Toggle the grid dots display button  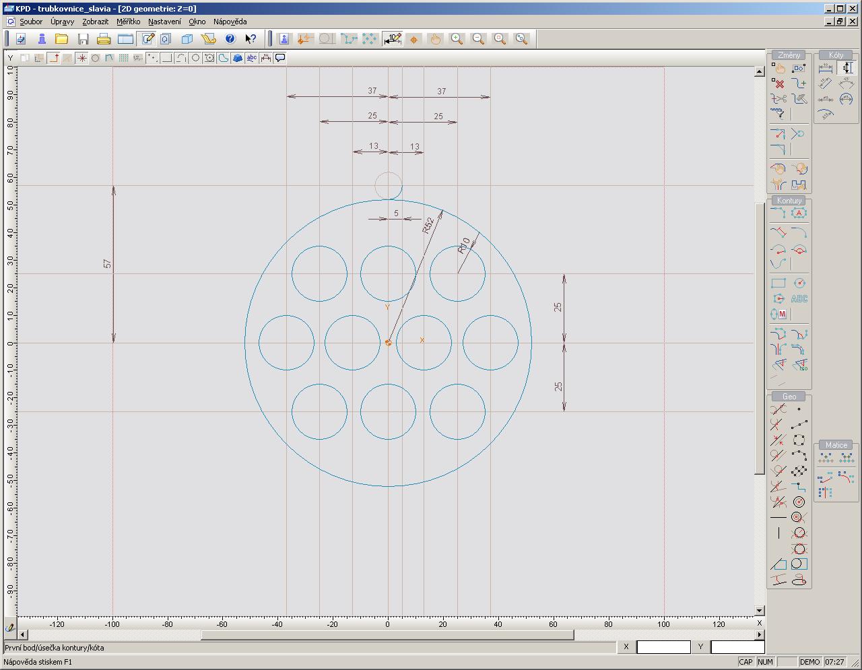(123, 58)
